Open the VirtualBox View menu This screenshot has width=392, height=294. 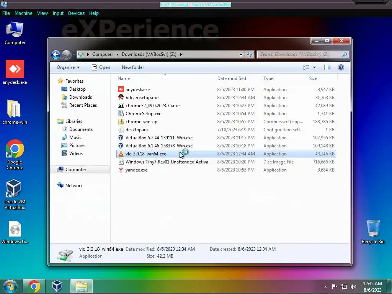[x=42, y=13]
